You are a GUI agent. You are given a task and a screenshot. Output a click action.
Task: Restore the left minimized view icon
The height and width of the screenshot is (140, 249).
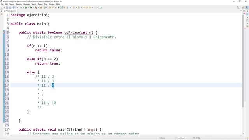click(2, 11)
